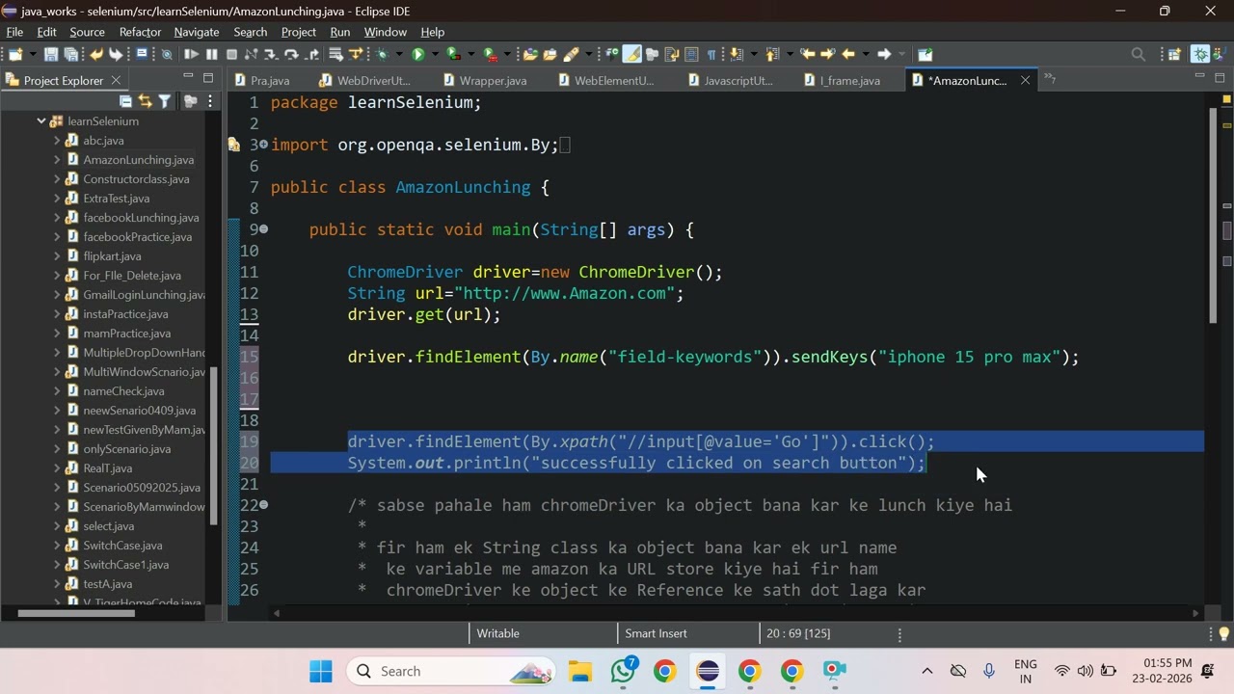Toggle Block Selection Mode icon
Image resolution: width=1234 pixels, height=694 pixels.
[x=691, y=54]
